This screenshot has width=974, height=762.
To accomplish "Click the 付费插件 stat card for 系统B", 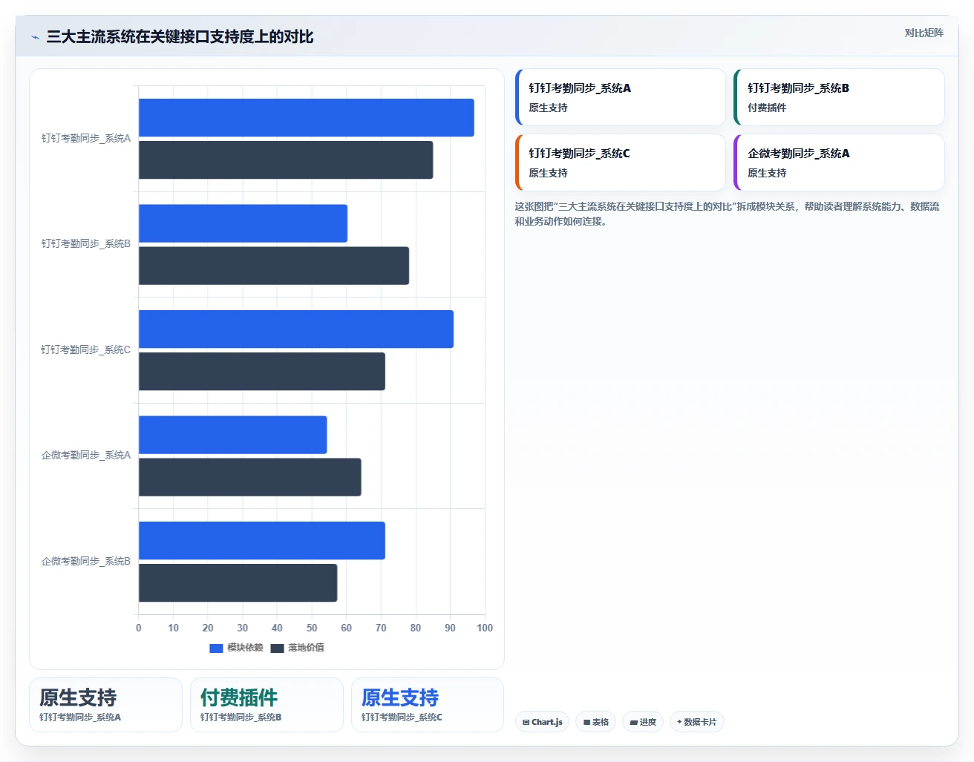I will [x=267, y=705].
